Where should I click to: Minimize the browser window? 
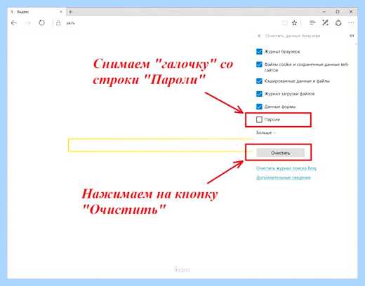[324, 12]
